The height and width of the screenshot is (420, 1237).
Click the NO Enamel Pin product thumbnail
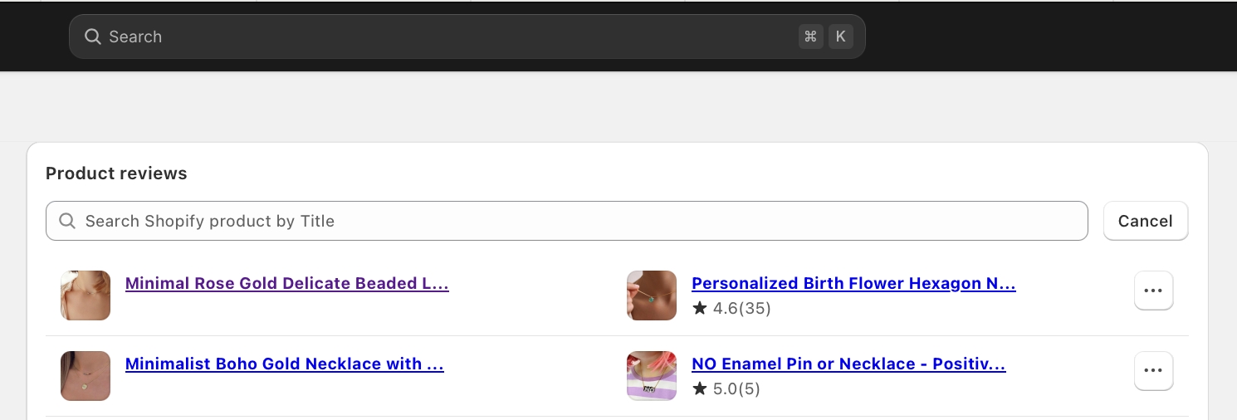pyautogui.click(x=652, y=376)
